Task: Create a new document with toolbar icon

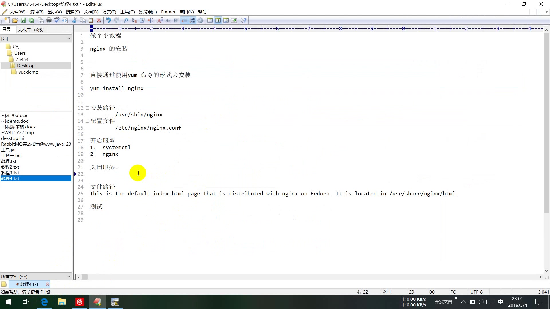Action: (7, 20)
